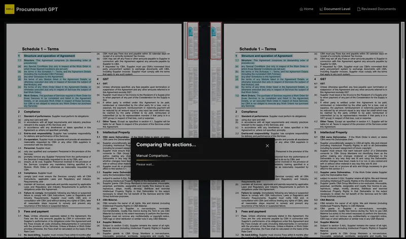Click the 'Compliance' heading in left document
The height and width of the screenshot is (239, 406).
32,111
